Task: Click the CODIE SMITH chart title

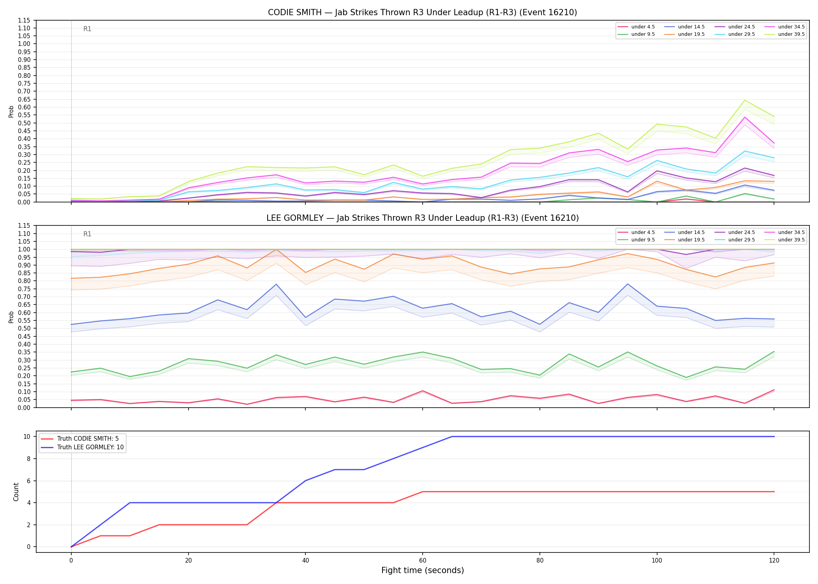Action: pyautogui.click(x=422, y=12)
